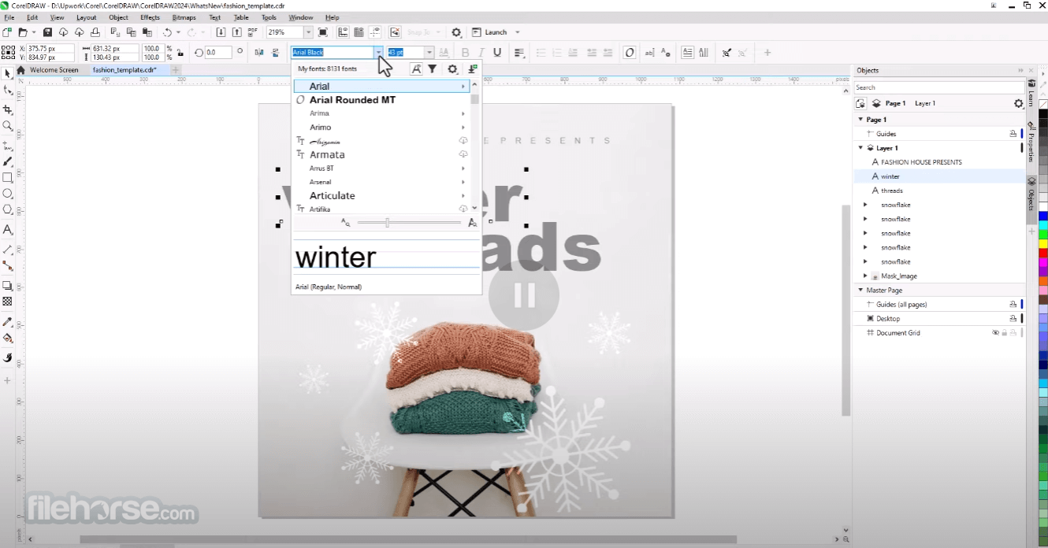Click get more fonts download icon
1048x548 pixels.
pos(472,68)
